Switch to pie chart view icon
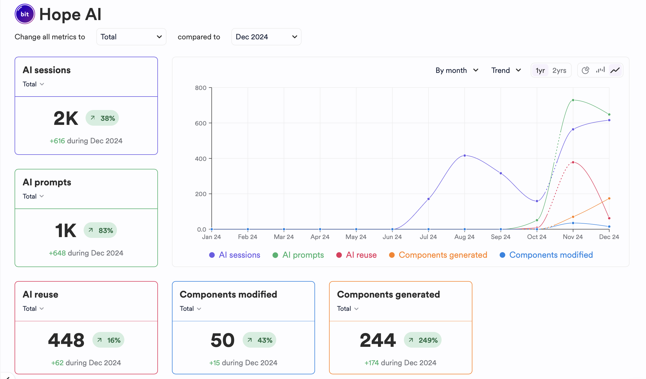Image resolution: width=646 pixels, height=379 pixels. pyautogui.click(x=585, y=70)
